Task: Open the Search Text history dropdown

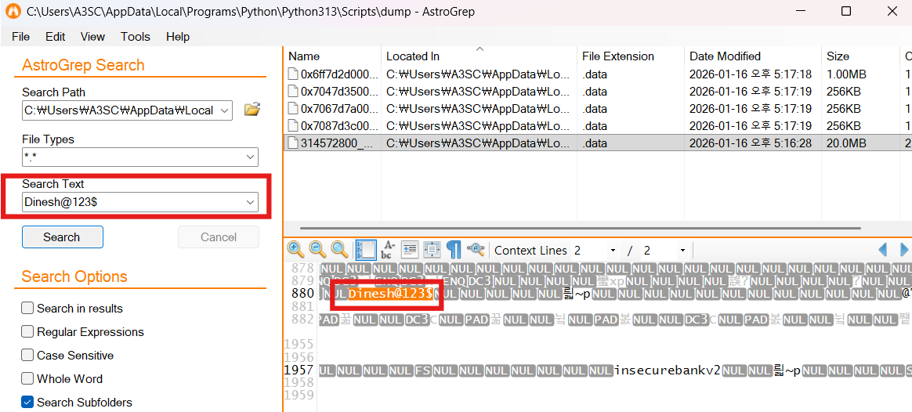Action: tap(251, 202)
